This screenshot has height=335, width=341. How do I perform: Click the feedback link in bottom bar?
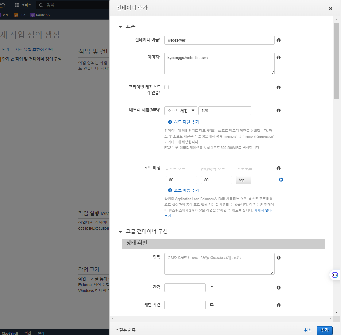point(28,333)
